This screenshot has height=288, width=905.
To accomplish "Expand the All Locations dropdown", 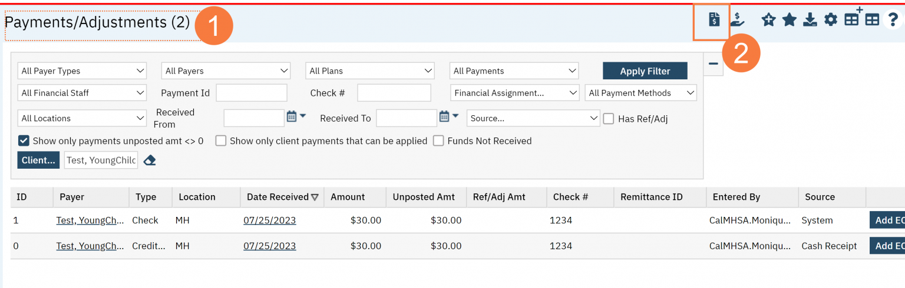I will [82, 118].
